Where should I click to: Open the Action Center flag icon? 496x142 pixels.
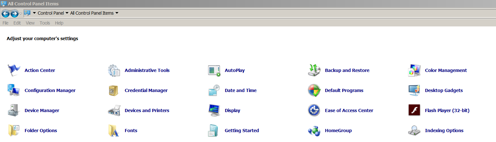[14, 70]
